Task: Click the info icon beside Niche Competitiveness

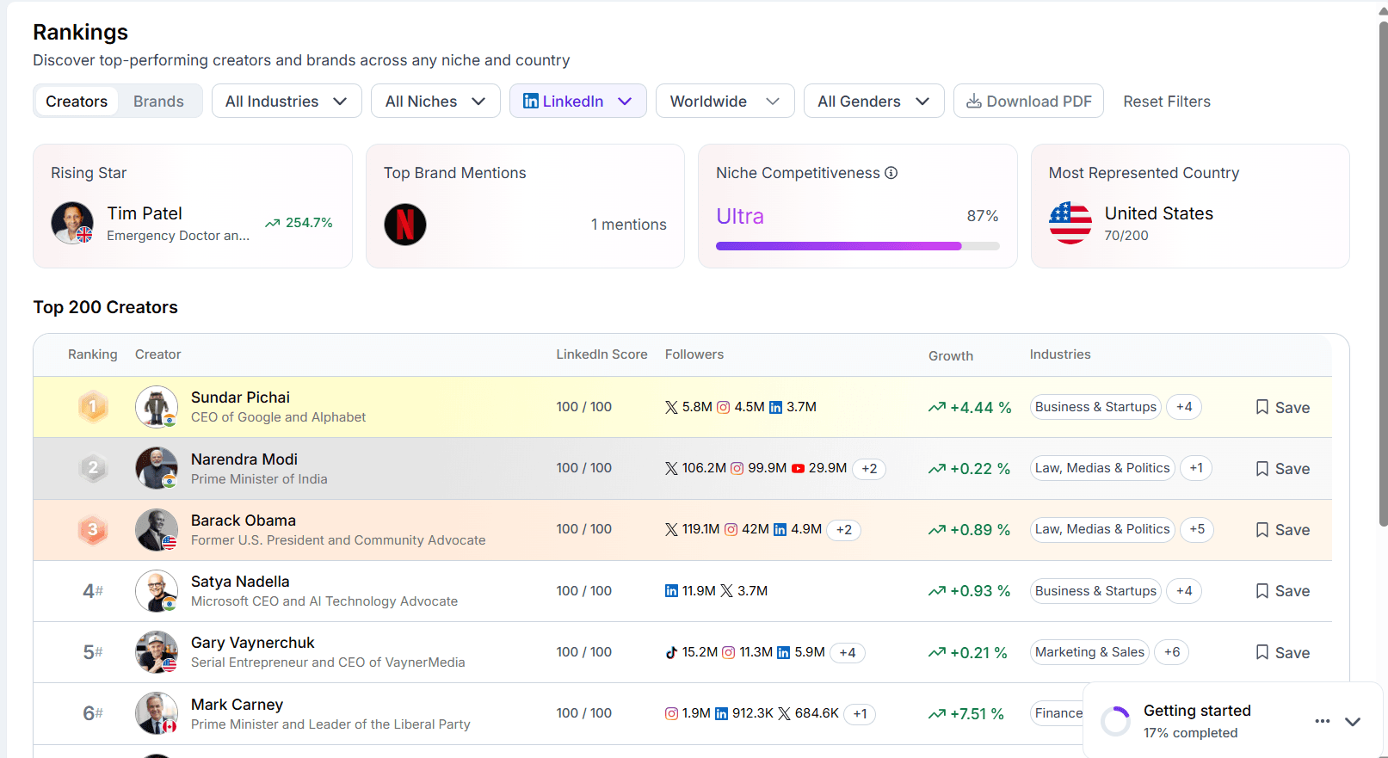Action: point(891,173)
